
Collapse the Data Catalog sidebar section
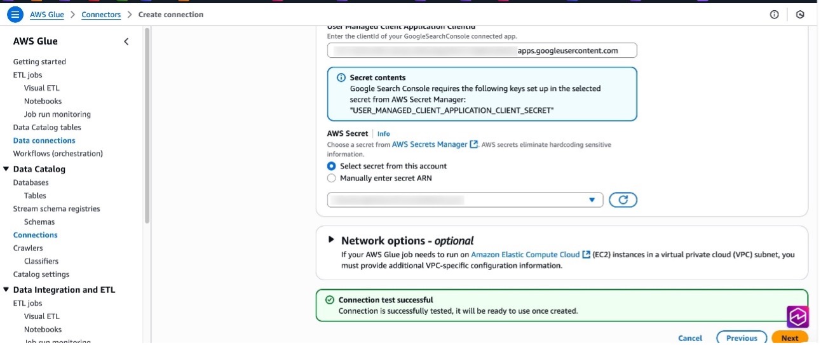(x=6, y=170)
